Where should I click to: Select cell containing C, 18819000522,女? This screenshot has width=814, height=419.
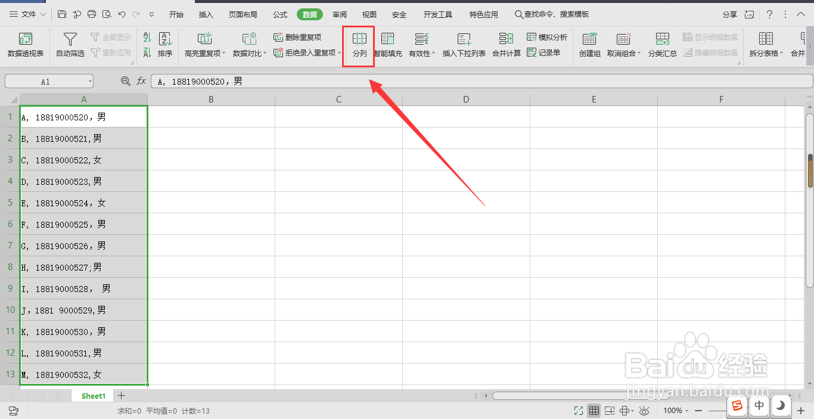(x=84, y=160)
